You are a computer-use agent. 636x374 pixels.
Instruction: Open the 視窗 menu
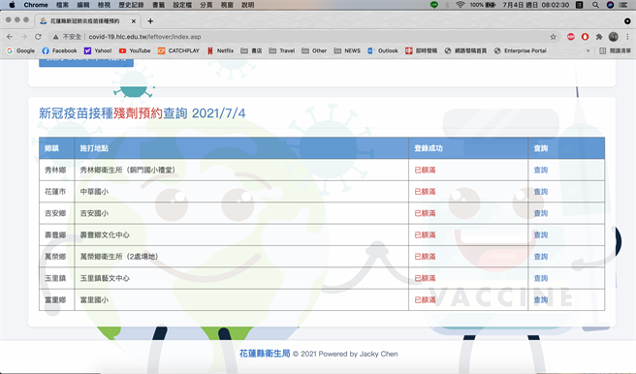227,5
